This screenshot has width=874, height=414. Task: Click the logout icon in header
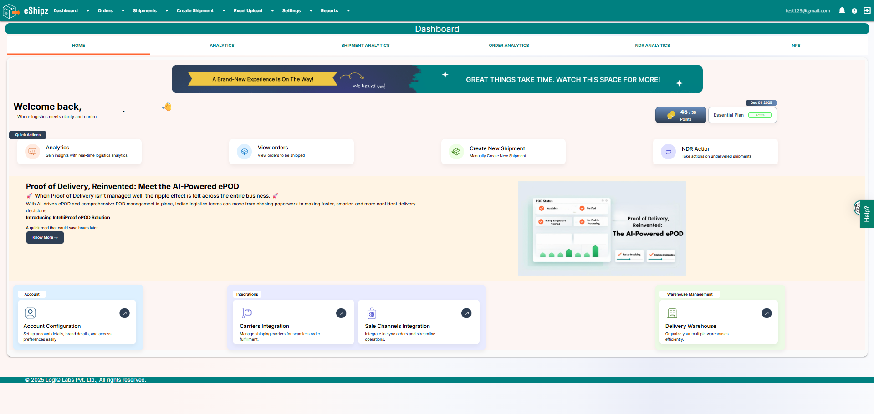867,10
